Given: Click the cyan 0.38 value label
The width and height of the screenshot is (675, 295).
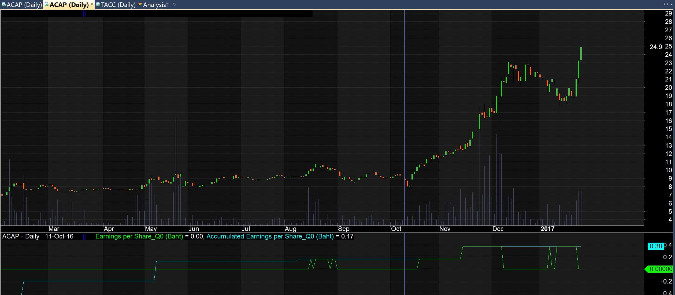Looking at the screenshot, I should tap(655, 246).
